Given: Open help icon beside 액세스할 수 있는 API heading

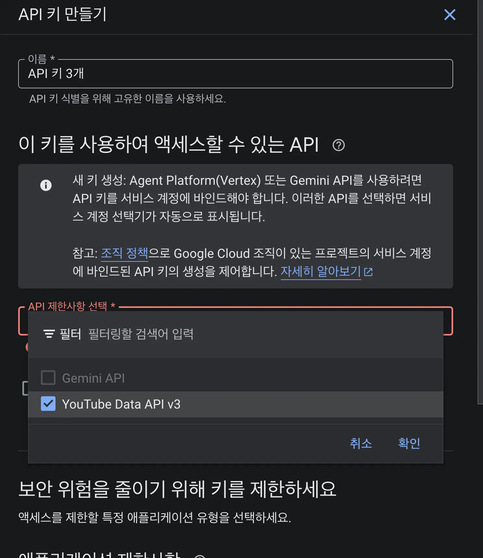Looking at the screenshot, I should (339, 145).
